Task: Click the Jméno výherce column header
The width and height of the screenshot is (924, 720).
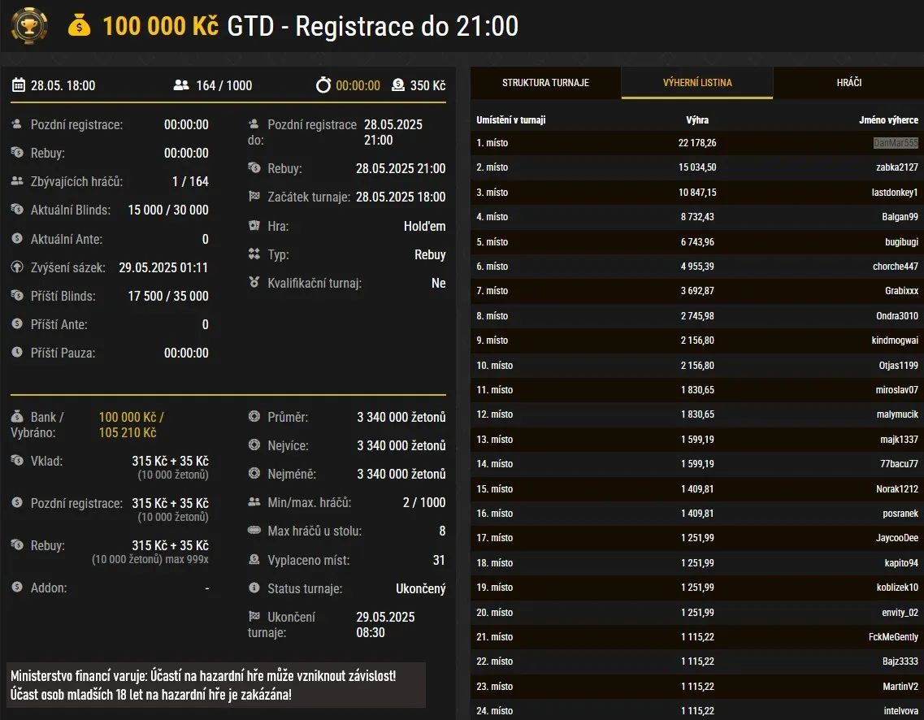Action: [888, 120]
